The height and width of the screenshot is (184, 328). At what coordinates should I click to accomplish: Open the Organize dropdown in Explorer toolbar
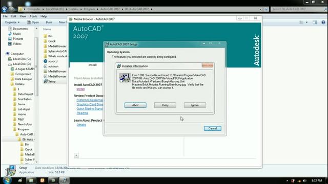point(12,22)
